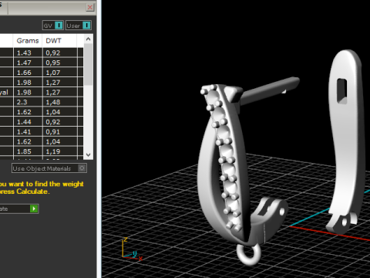Select the 0,91 DWT cell

coord(60,132)
